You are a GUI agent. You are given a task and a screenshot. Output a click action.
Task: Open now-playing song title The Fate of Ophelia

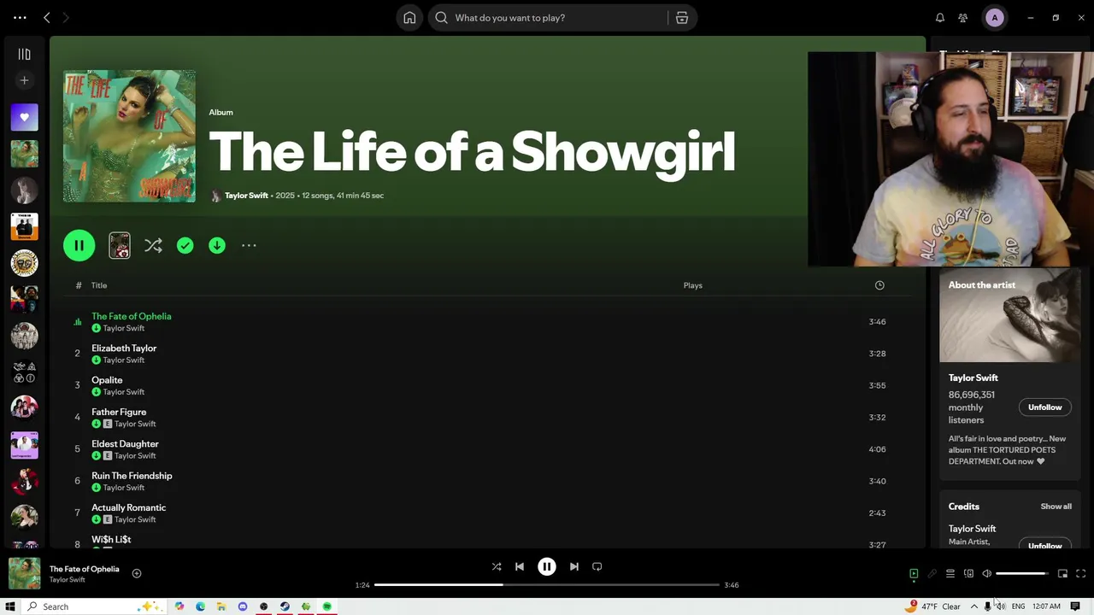85,569
